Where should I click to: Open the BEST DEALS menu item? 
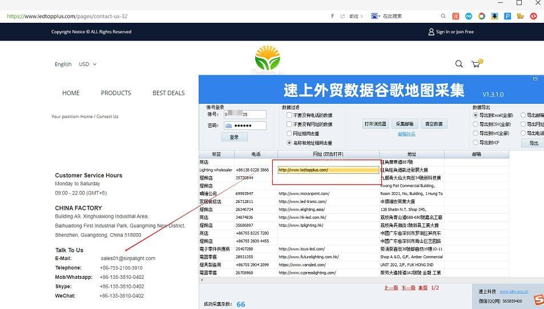(x=168, y=93)
